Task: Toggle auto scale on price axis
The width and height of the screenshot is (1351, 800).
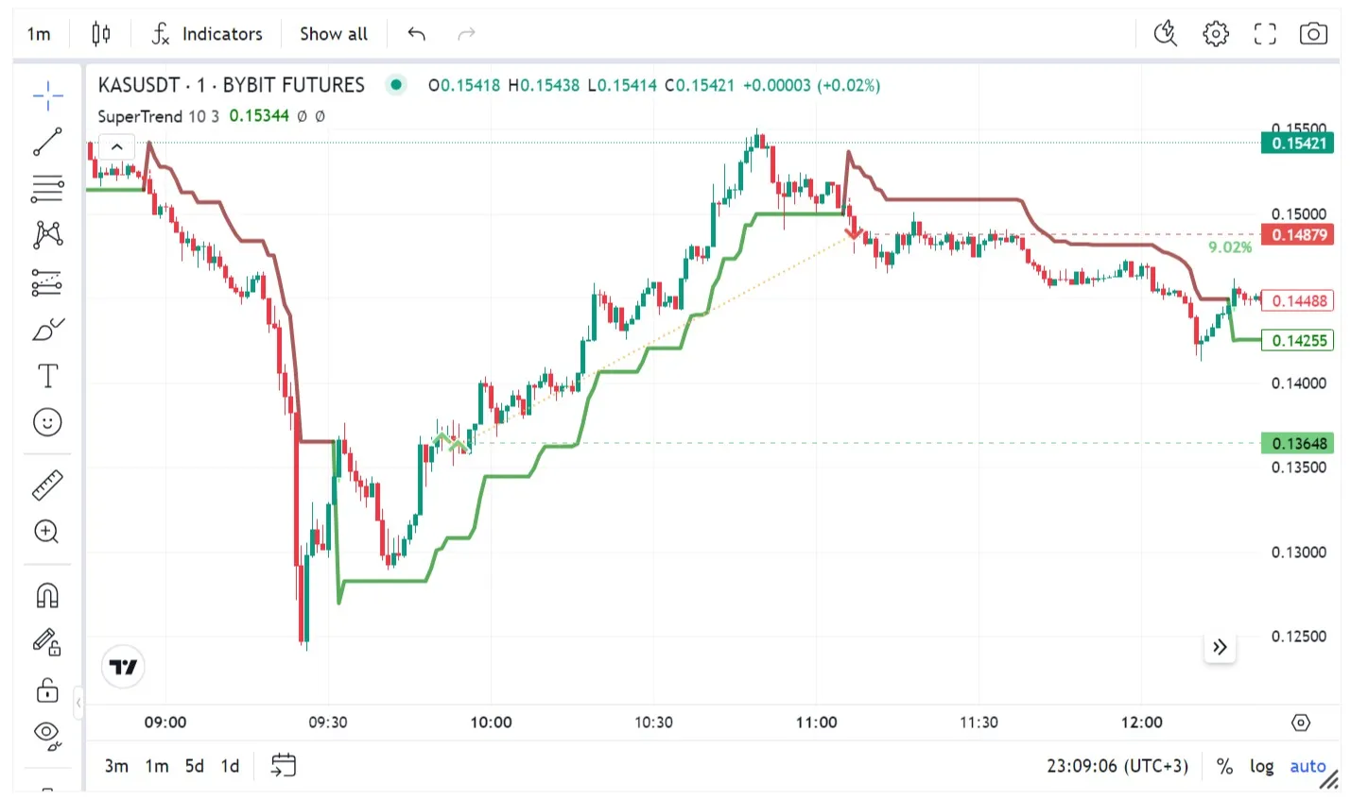Action: (1308, 766)
